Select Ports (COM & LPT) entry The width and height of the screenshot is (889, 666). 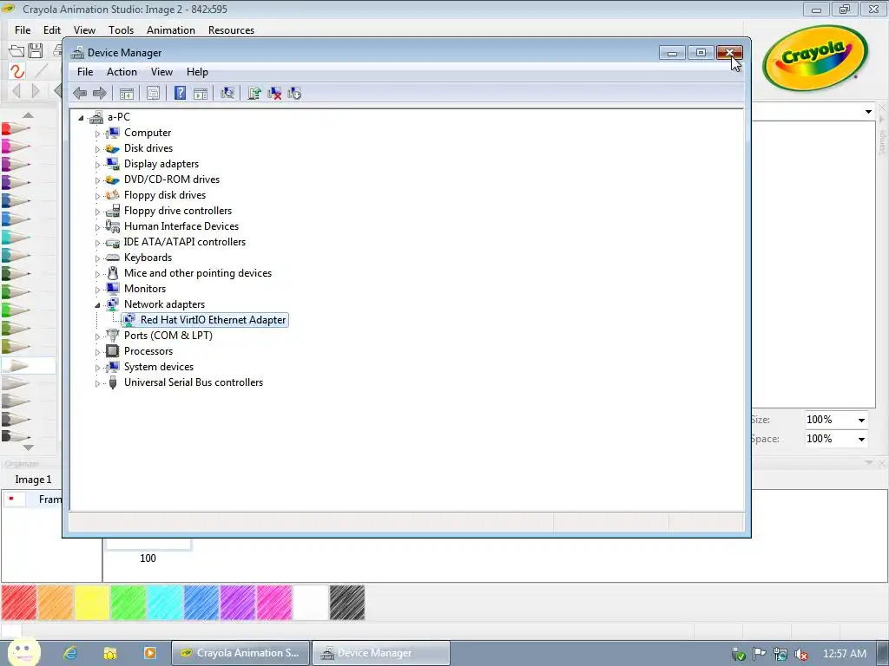(x=168, y=336)
